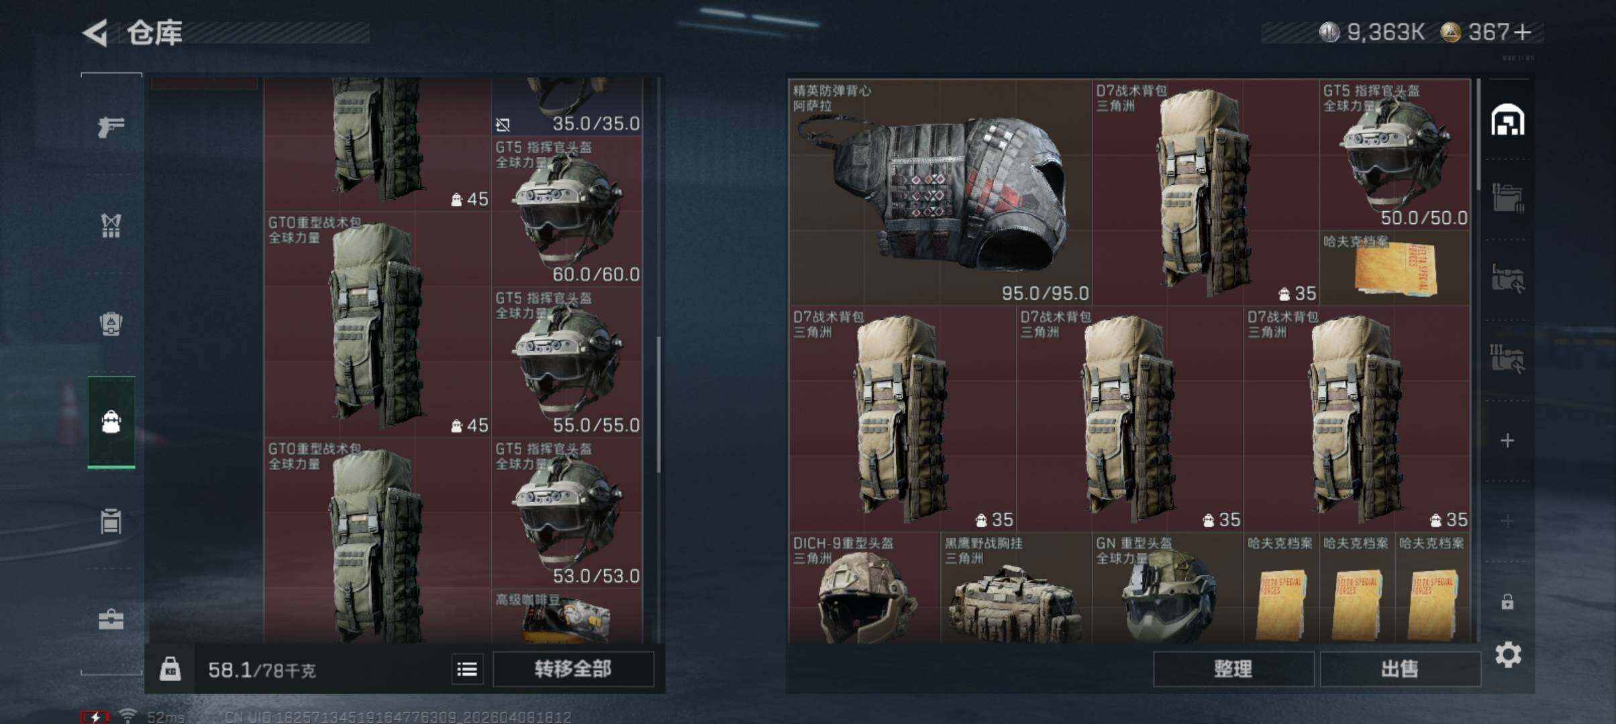Image resolution: width=1616 pixels, height=724 pixels.
Task: Click the 出售 sell button
Action: [x=1400, y=669]
